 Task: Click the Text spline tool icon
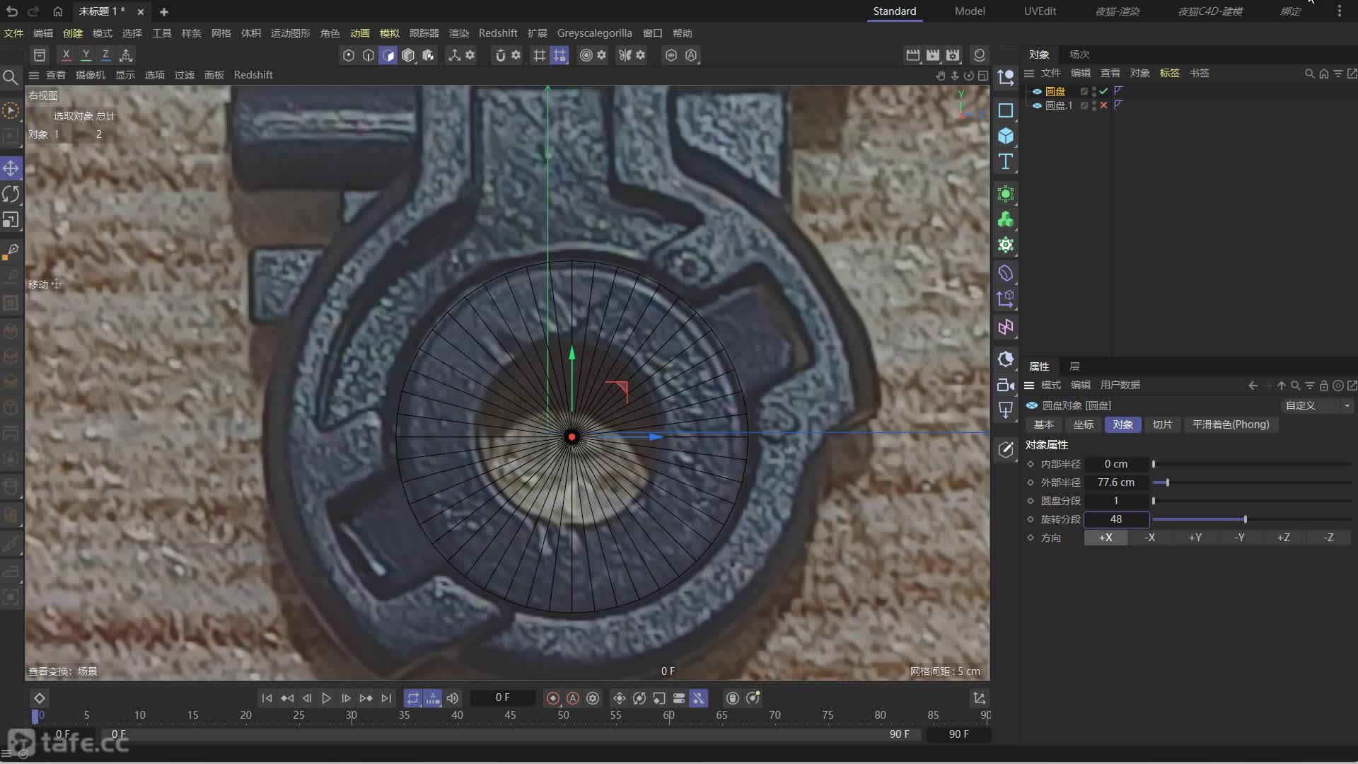point(1005,161)
